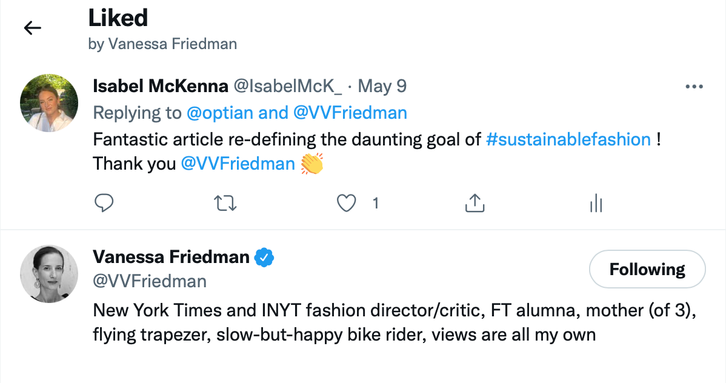This screenshot has height=383, width=726.
Task: Open Vanessa Friedman's profile picture
Action: (x=49, y=274)
